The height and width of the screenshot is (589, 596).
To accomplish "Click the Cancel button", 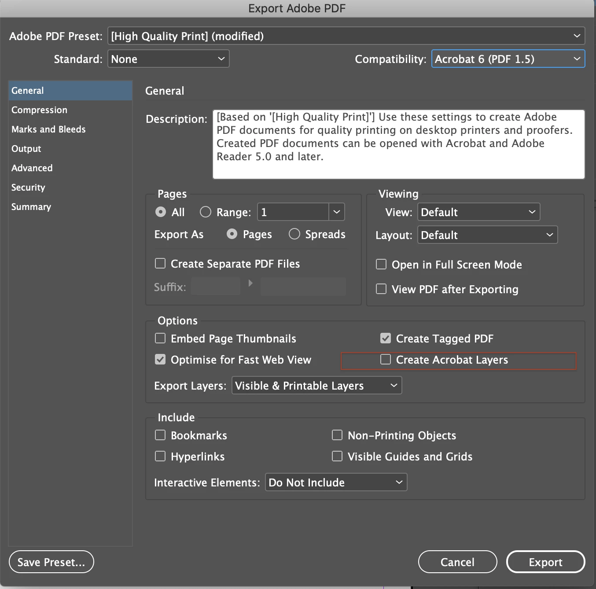I will [x=458, y=562].
